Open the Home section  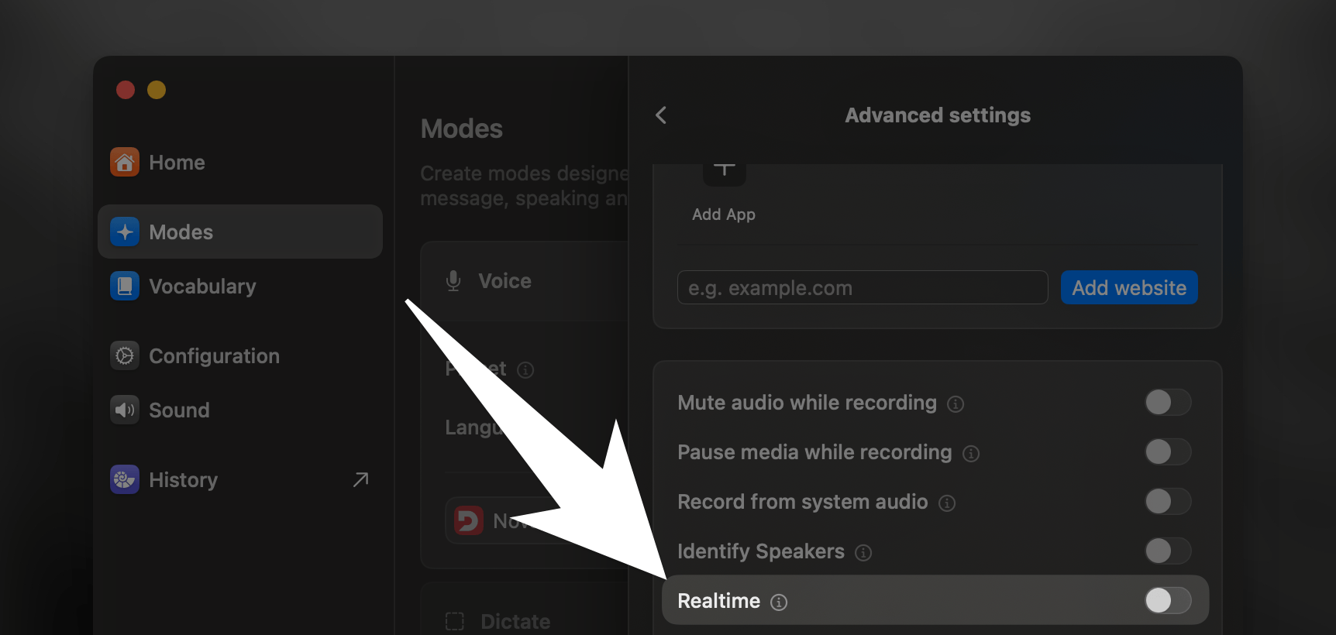(240, 162)
